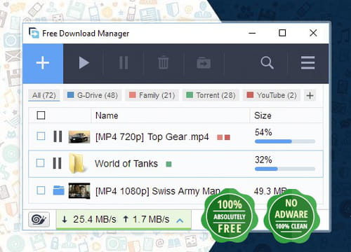The height and width of the screenshot is (252, 351).
Task: Click the move to folder toolbar icon
Action: [x=204, y=63]
